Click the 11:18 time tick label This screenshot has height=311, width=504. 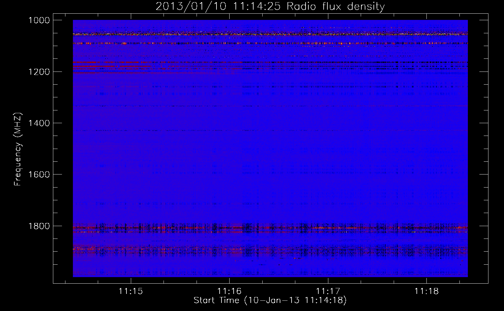coord(426,291)
